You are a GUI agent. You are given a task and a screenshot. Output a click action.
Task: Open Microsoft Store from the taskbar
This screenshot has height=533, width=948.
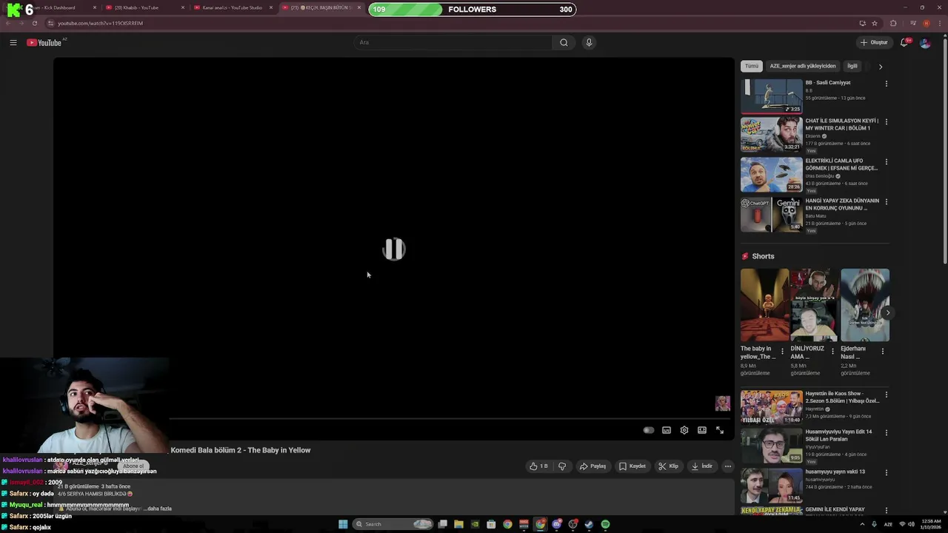[491, 524]
